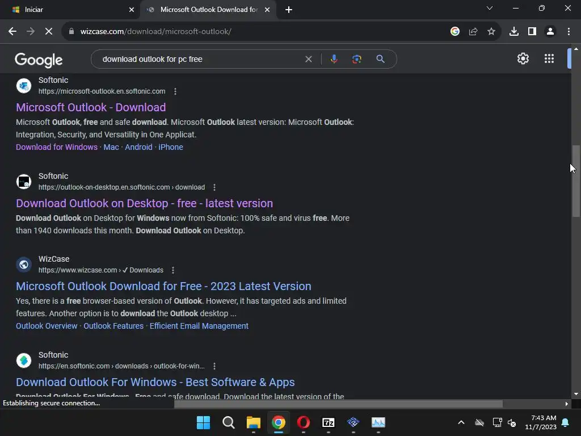Click the Google icon in address bar
Screen dimensions: 581x436
point(455,32)
